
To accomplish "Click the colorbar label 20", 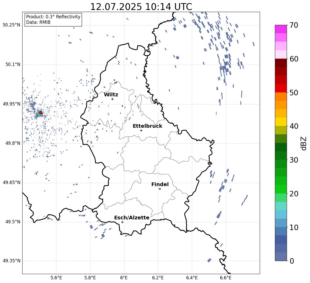I will click(x=294, y=194).
